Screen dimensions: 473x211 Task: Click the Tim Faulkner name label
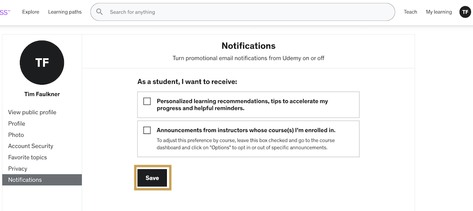42,94
